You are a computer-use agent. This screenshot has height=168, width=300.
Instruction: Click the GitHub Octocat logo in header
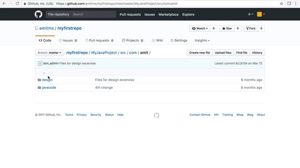tap(38, 14)
